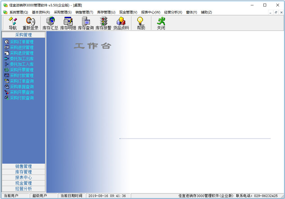Click the app icon in the menu bar
The image size is (285, 199).
pos(5,12)
